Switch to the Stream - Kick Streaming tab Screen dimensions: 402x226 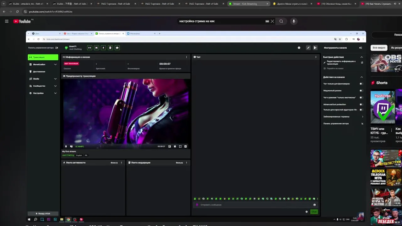(248, 4)
